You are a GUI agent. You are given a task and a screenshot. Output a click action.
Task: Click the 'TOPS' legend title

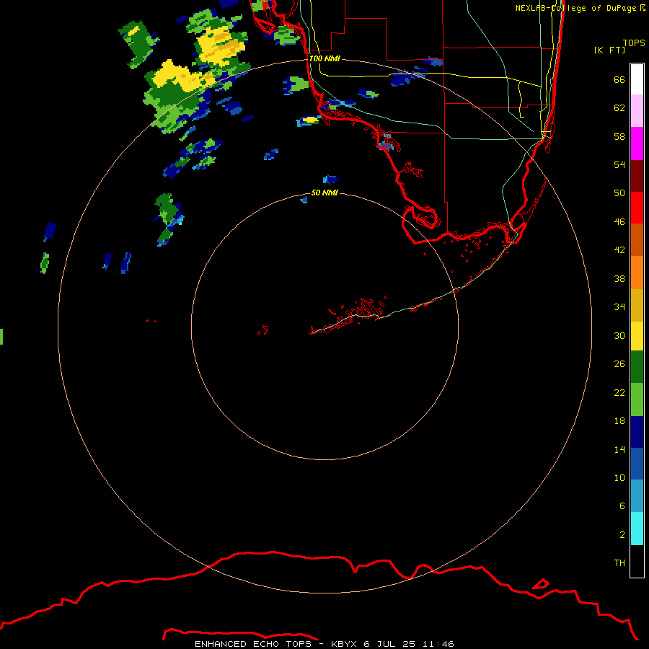(634, 43)
